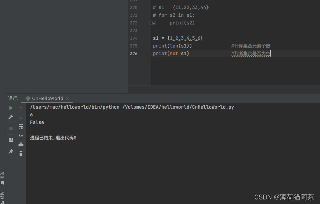Viewport: 320px width, 204px height.
Task: Toggle restore layout icon in run panel
Action: click(10, 140)
